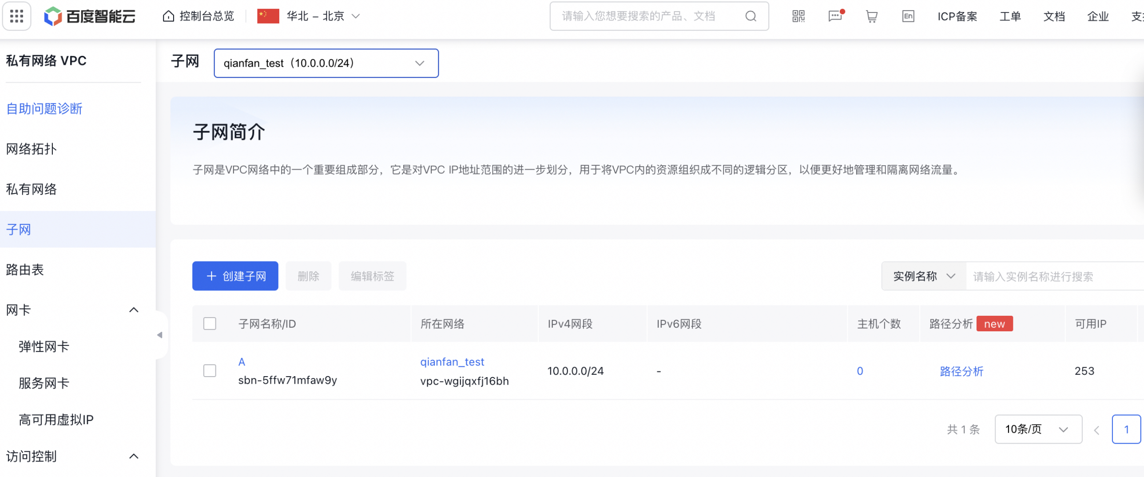Viewport: 1144px width, 477px height.
Task: Click available IP value 253
Action: (1084, 371)
